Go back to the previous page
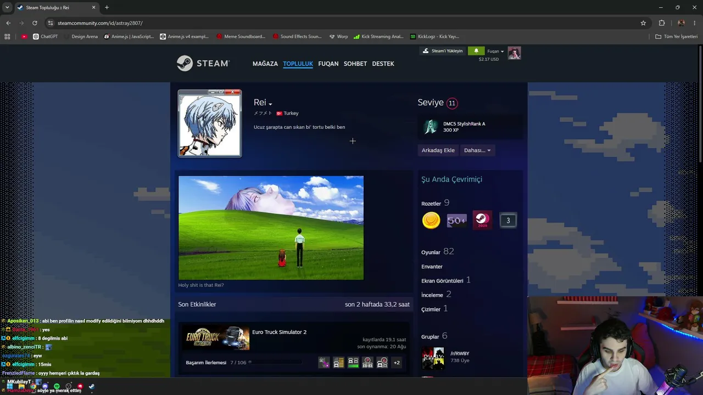The height and width of the screenshot is (395, 703). click(8, 23)
